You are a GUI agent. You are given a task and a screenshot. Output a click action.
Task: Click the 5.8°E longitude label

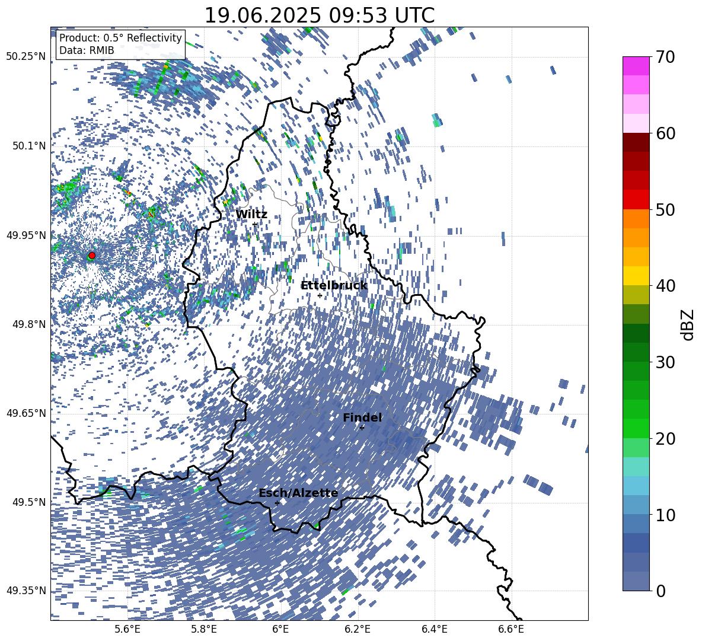click(204, 629)
